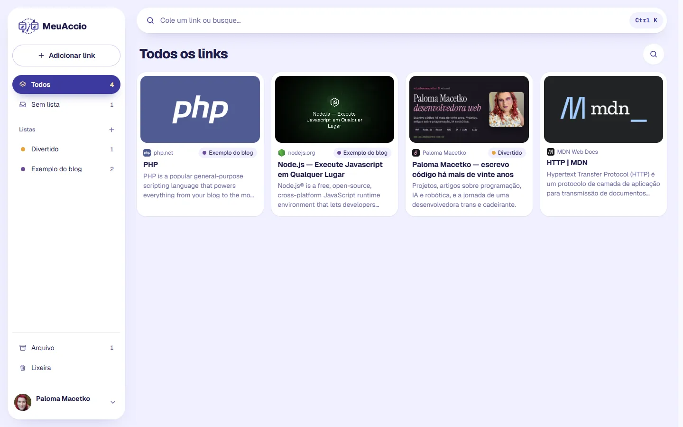Click the stacked layers icon beside Todos
This screenshot has height=427, width=683.
[x=23, y=84]
